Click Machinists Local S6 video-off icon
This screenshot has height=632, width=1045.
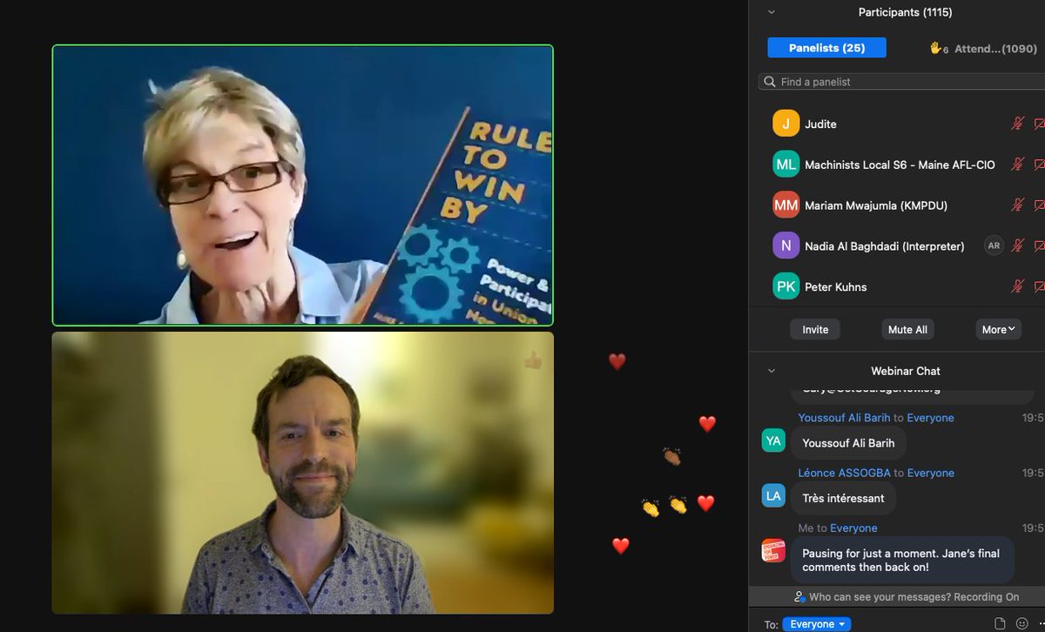coord(1040,165)
